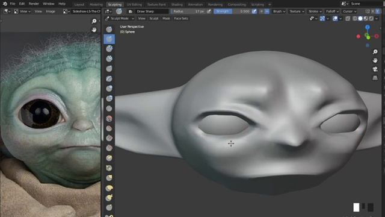
Task: Select the Crease brush tool
Action: (x=109, y=108)
